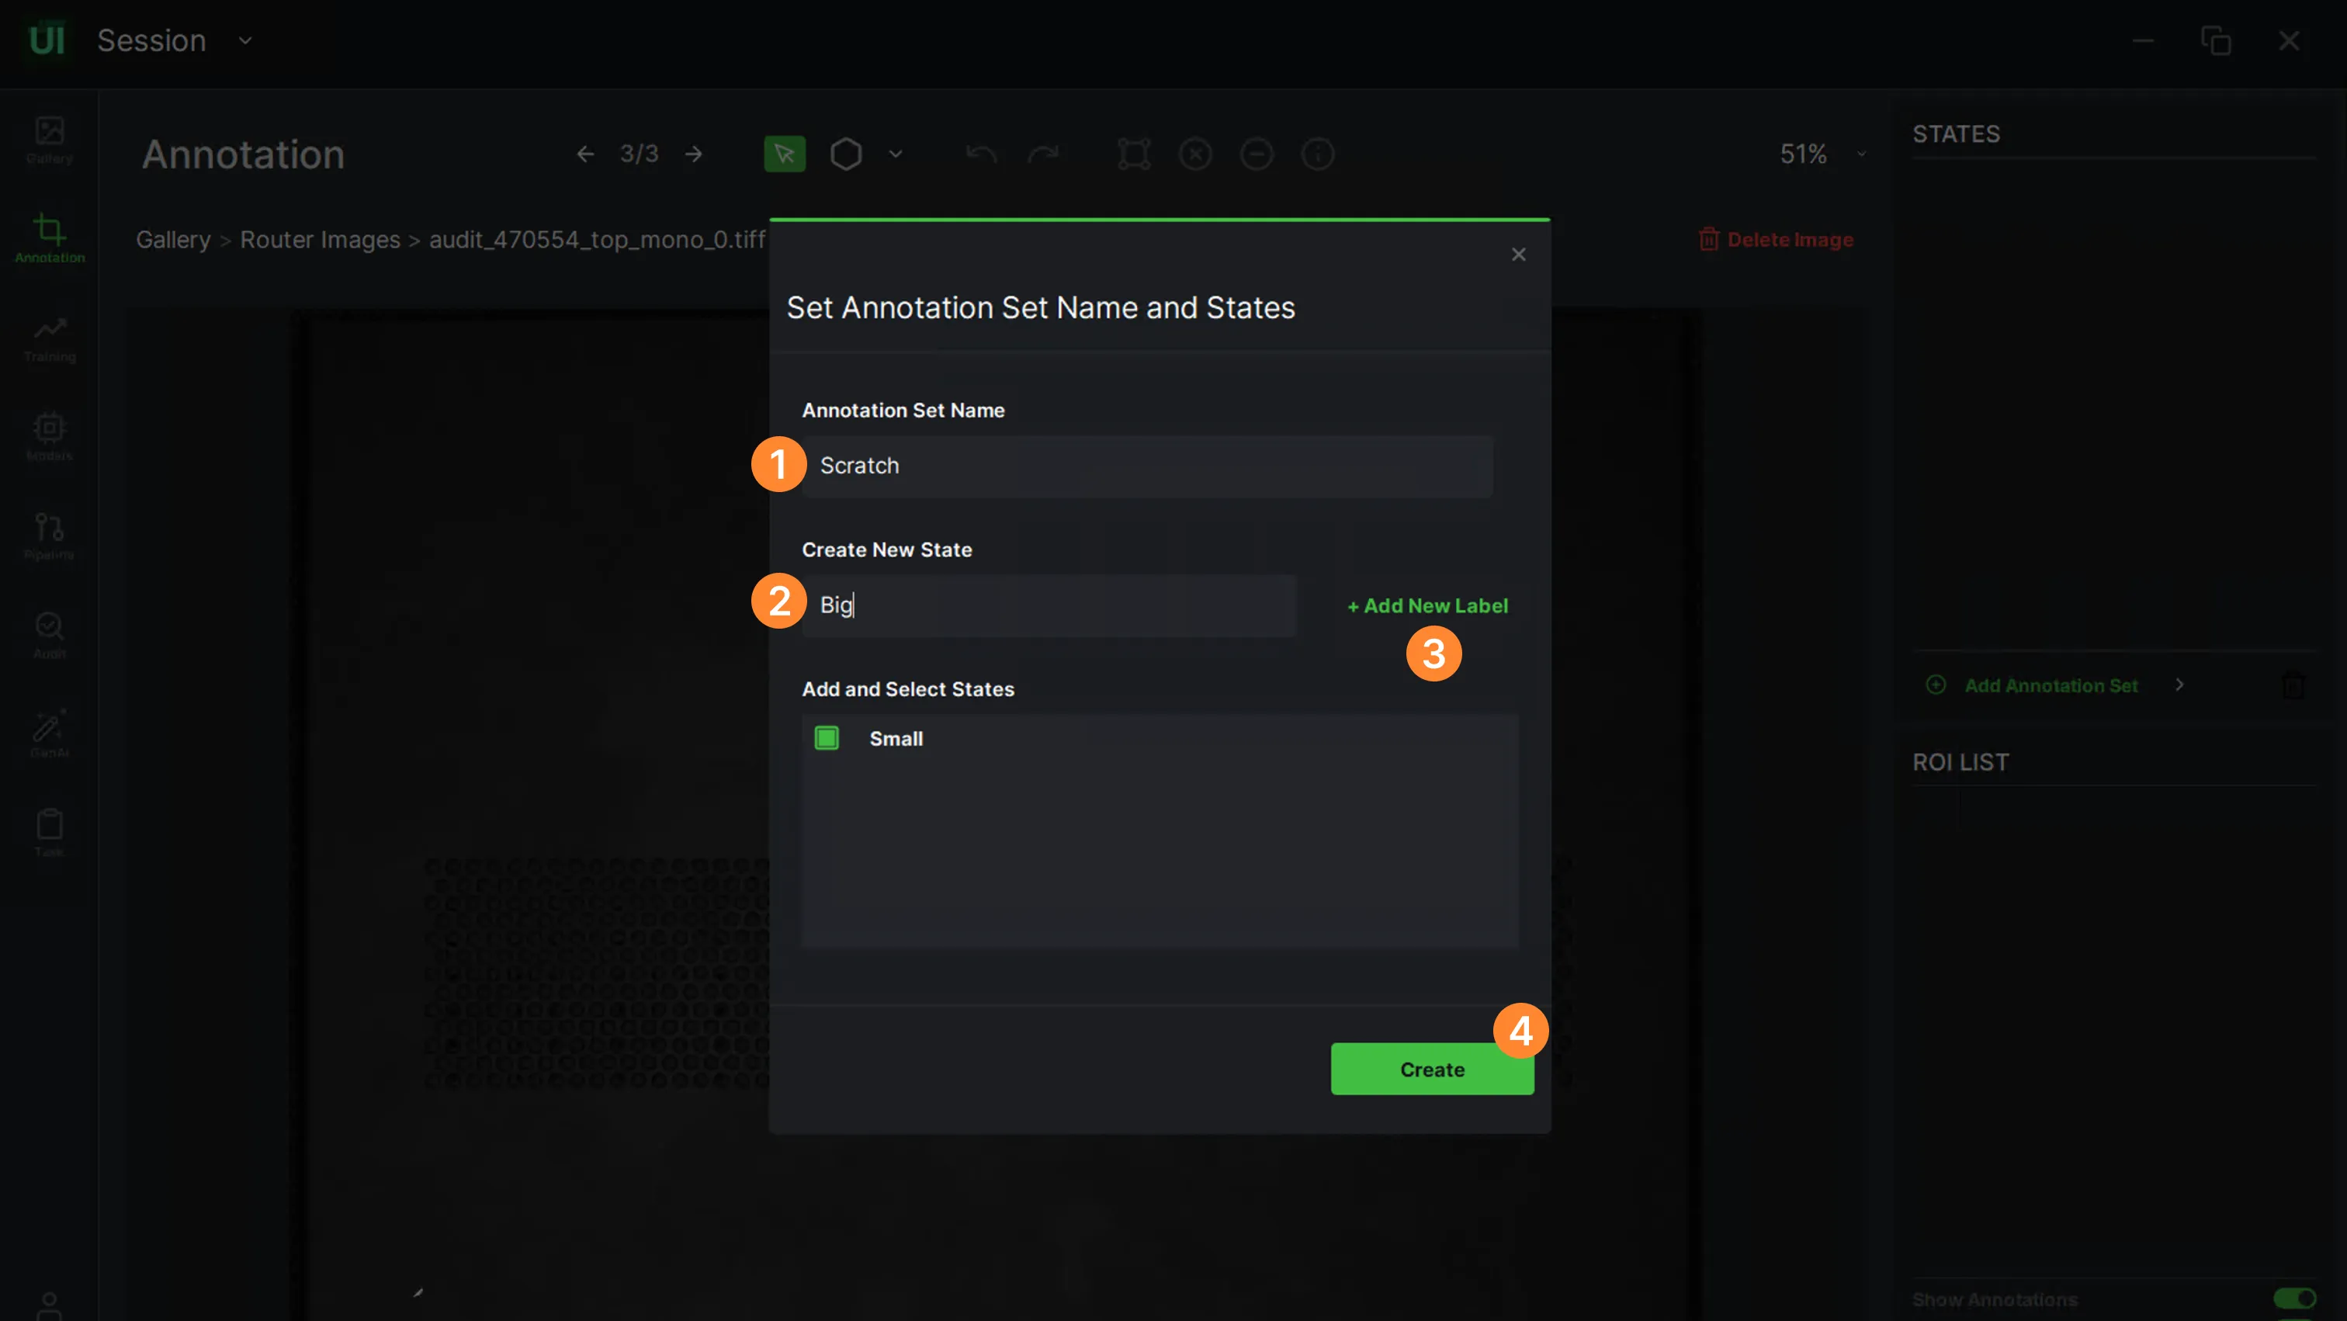Minimize the application window
Image resolution: width=2347 pixels, height=1321 pixels.
pyautogui.click(x=2143, y=41)
